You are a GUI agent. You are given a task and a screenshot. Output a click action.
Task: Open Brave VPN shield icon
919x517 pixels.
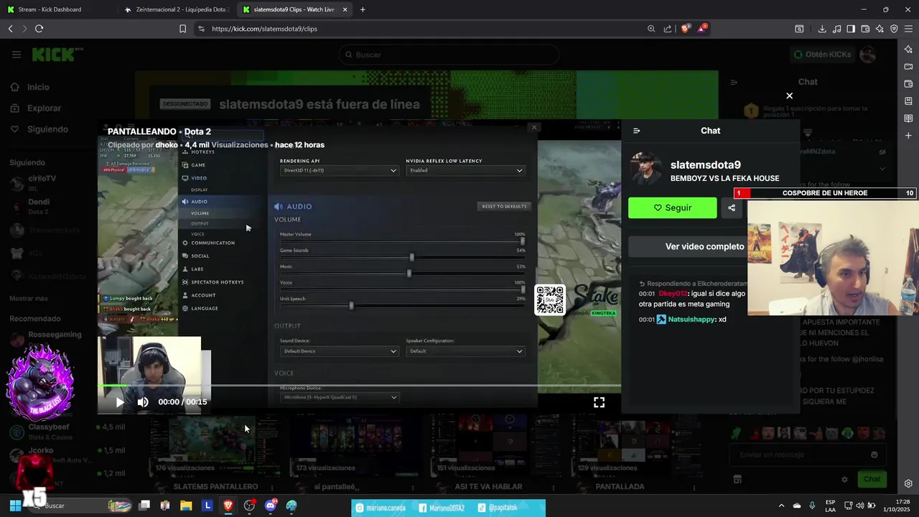[x=894, y=29]
